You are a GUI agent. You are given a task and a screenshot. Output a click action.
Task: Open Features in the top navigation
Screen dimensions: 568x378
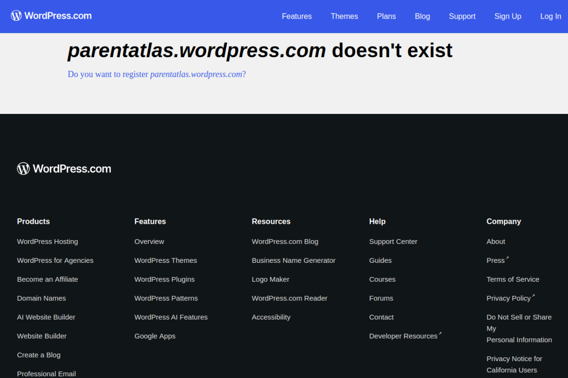pos(297,16)
